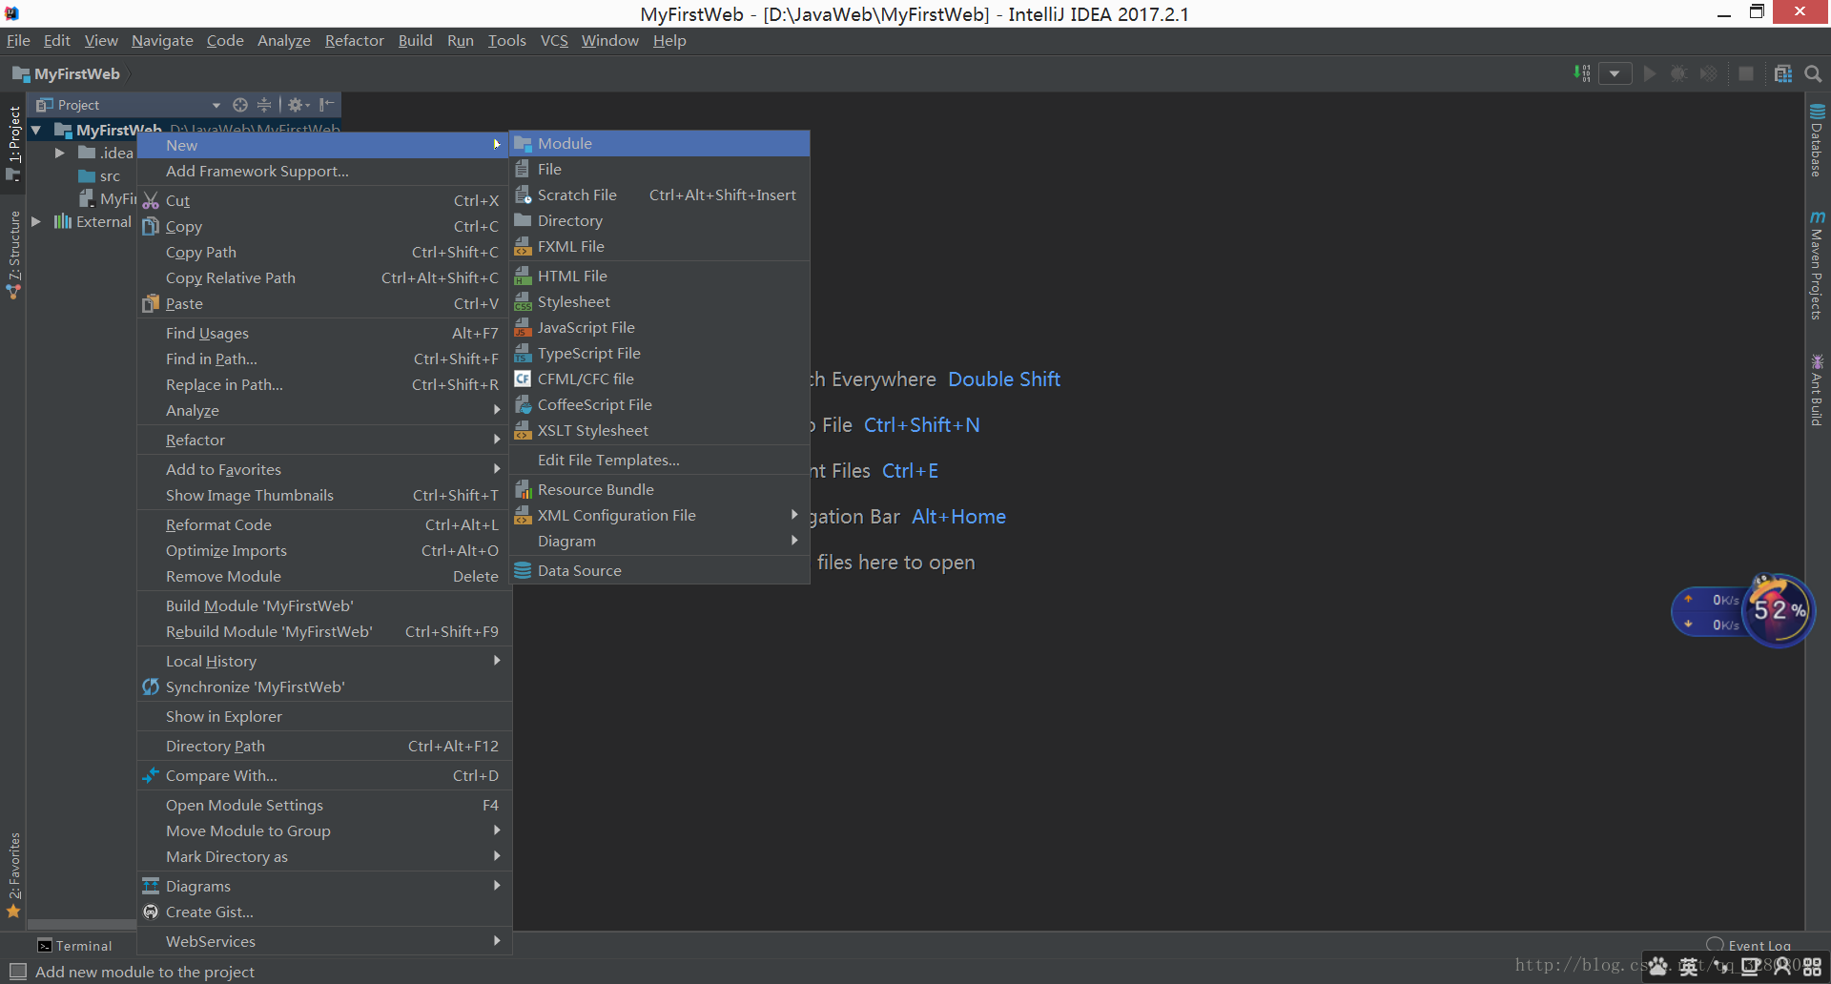The image size is (1831, 984).
Task: Open the Navigate menu
Action: click(x=162, y=40)
